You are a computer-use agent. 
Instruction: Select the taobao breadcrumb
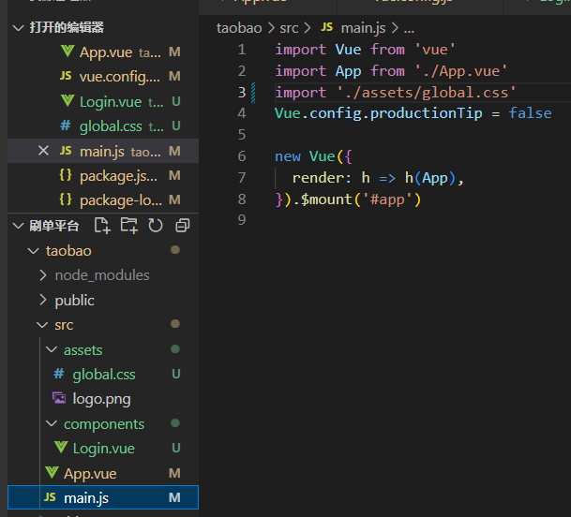239,28
